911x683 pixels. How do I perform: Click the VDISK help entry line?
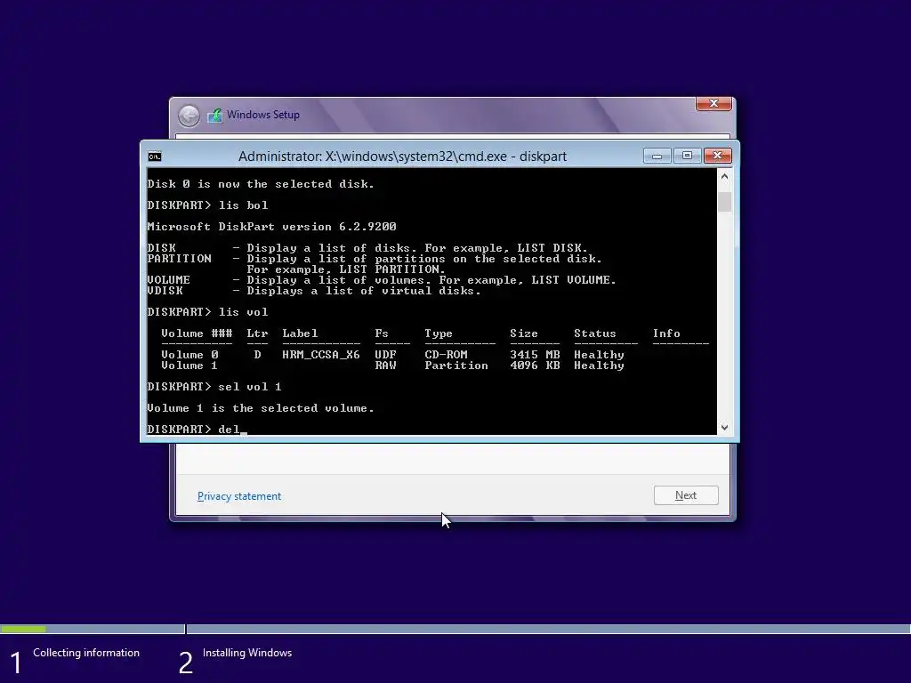tap(314, 291)
